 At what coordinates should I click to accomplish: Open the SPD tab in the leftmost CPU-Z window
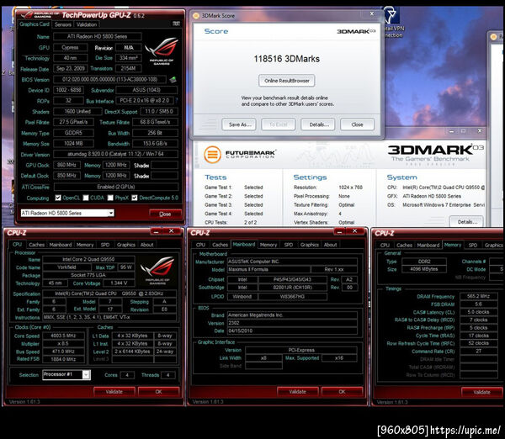click(x=105, y=245)
